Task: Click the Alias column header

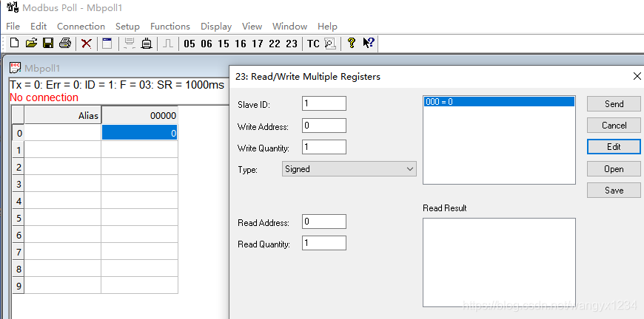Action: click(62, 115)
